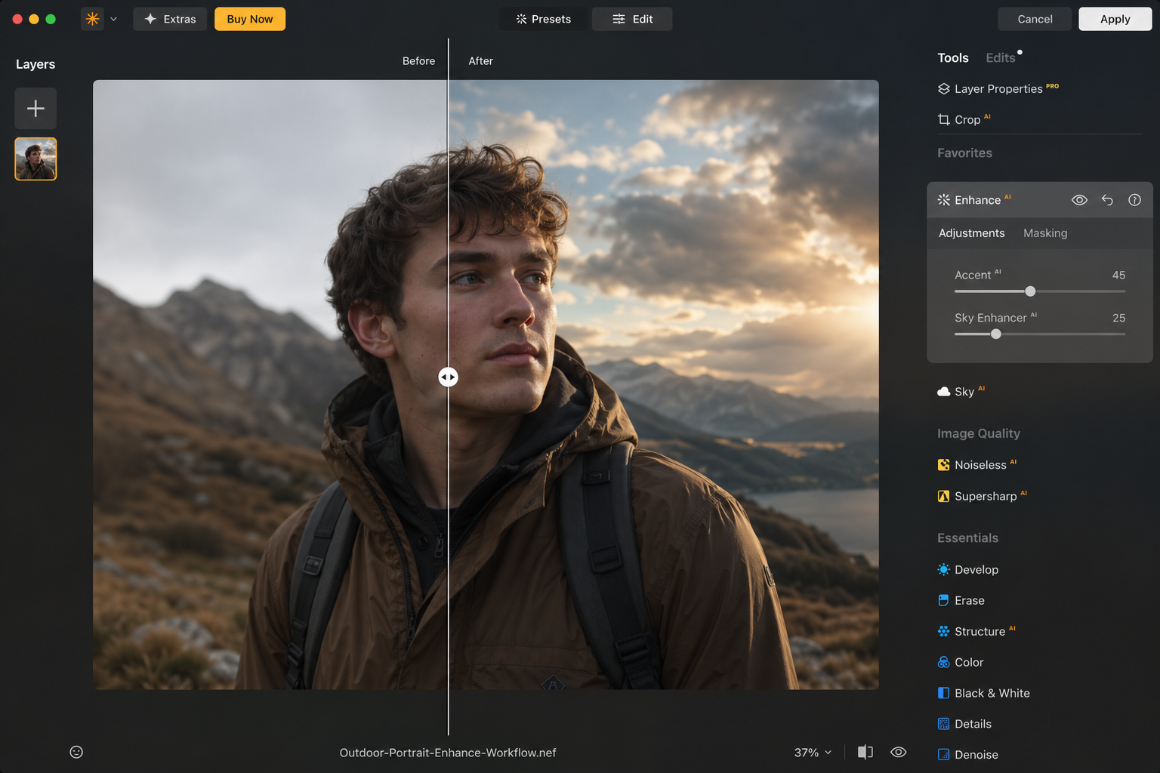Viewport: 1160px width, 773px height.
Task: Click the Apply button
Action: (1115, 19)
